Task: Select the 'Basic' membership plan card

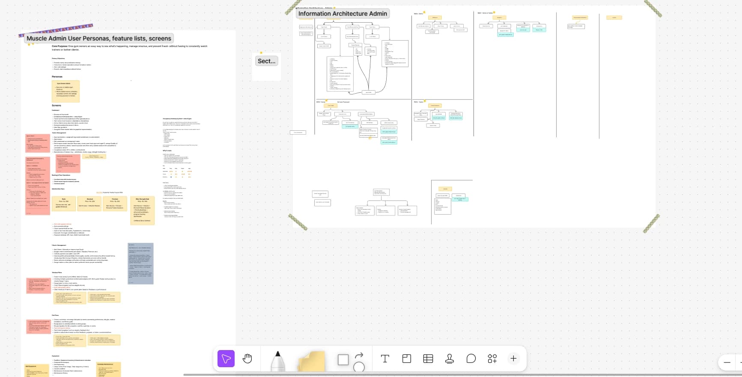Action: coord(64,204)
